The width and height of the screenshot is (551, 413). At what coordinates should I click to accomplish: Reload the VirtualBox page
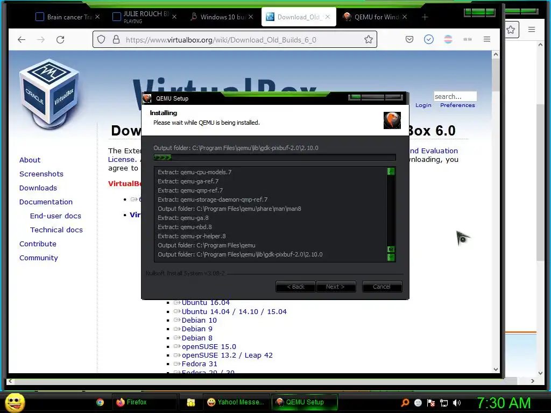click(60, 40)
